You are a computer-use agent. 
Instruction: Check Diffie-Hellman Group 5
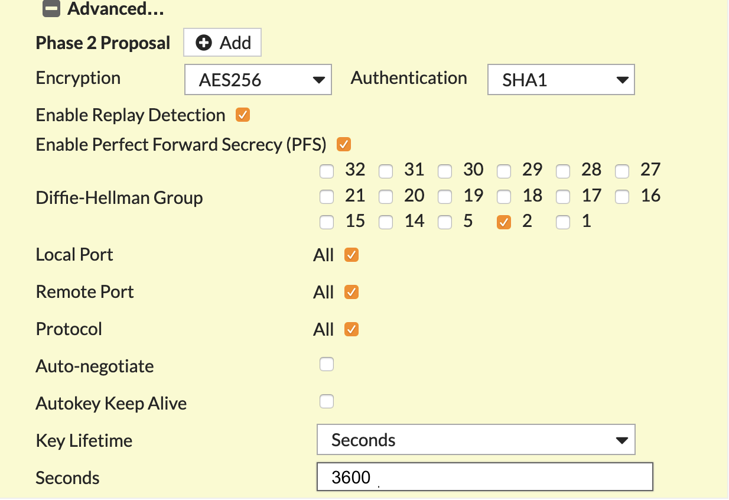click(x=445, y=222)
